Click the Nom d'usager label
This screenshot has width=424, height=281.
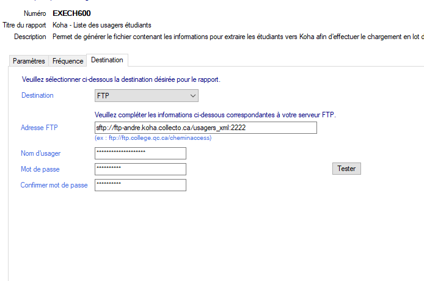coord(40,153)
